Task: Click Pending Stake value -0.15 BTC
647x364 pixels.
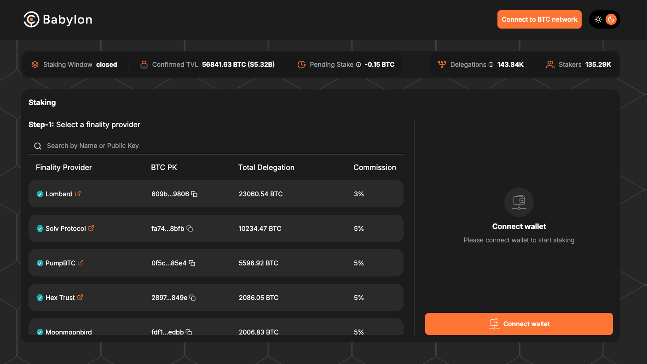Action: point(380,65)
